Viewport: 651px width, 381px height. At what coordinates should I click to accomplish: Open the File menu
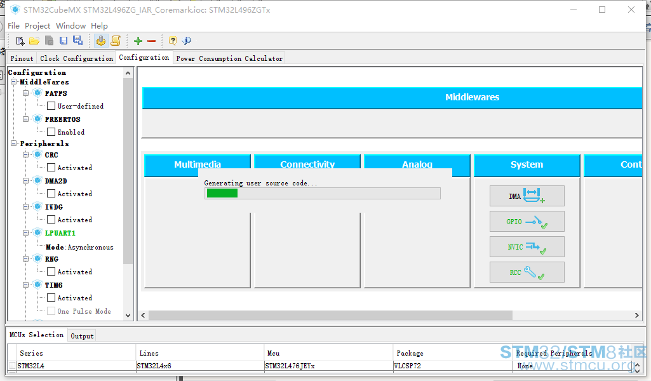point(14,26)
